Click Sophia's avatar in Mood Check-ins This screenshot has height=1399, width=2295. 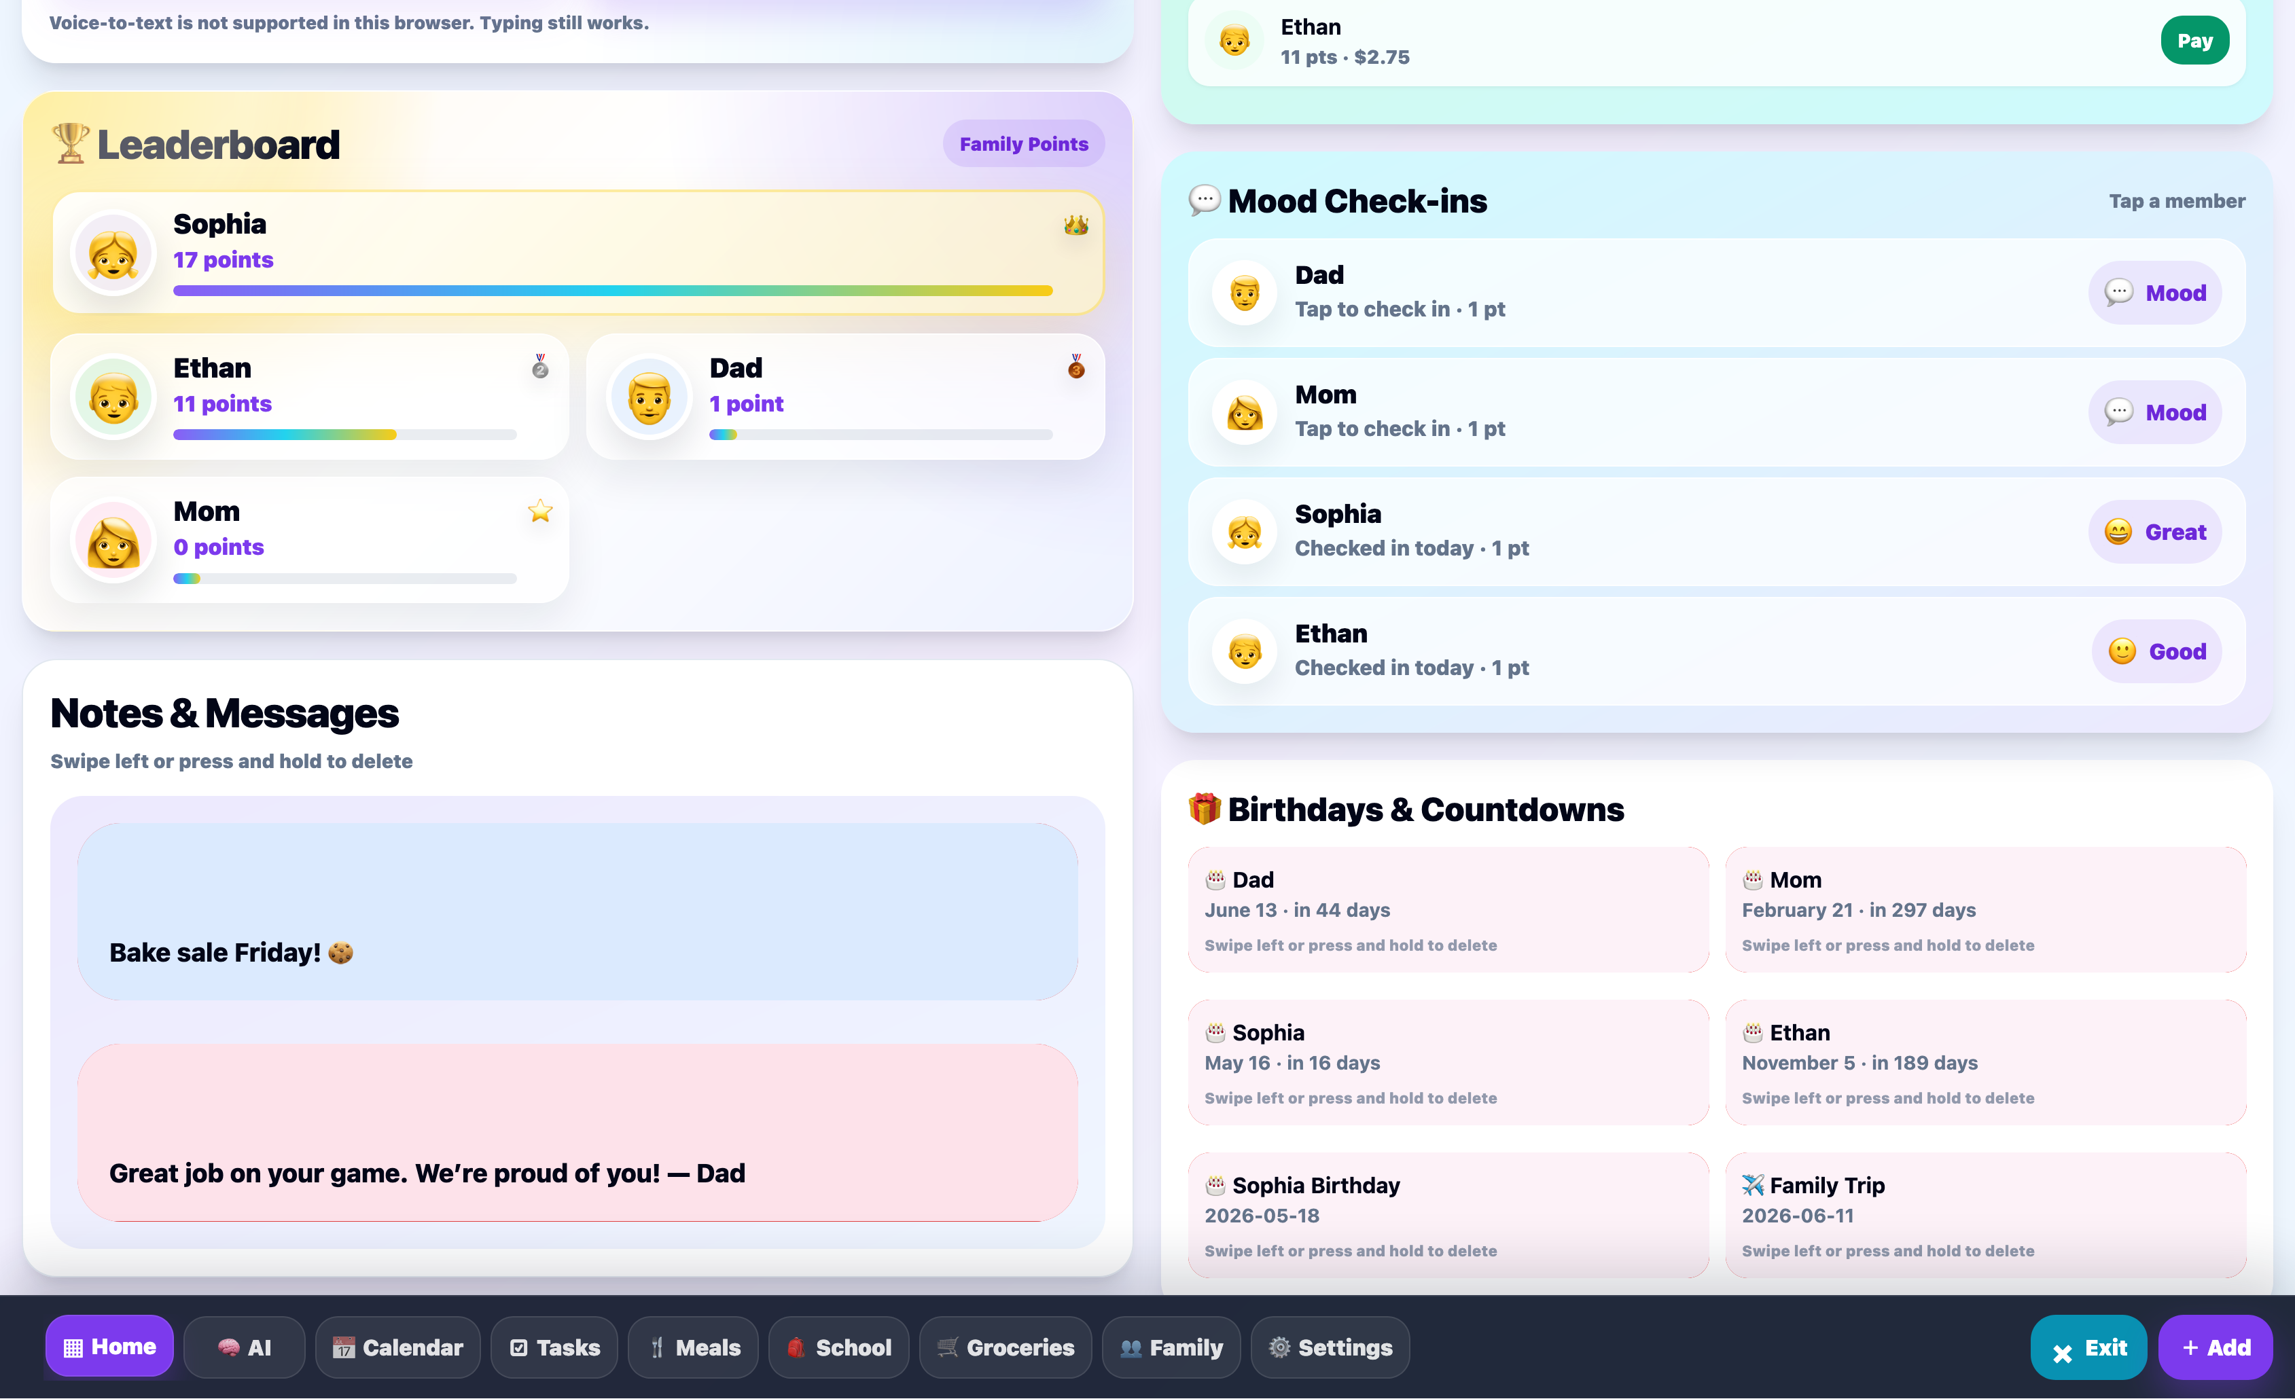[x=1245, y=532]
